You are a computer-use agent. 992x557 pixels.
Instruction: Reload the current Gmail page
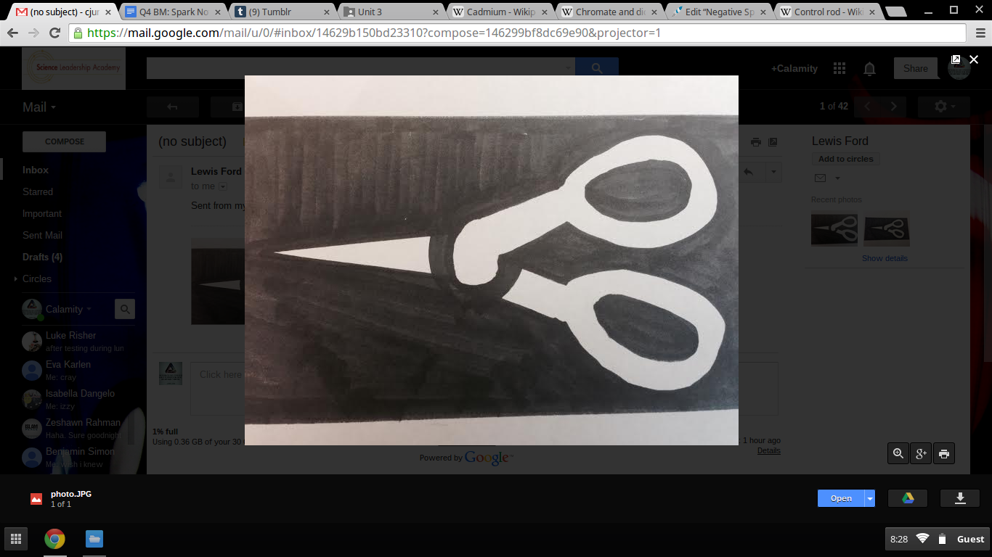coord(54,33)
